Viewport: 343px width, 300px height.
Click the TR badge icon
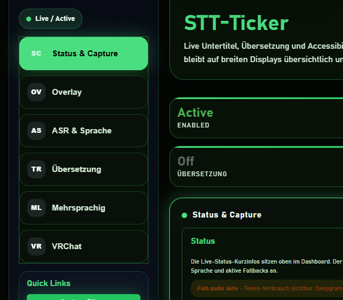tap(36, 169)
